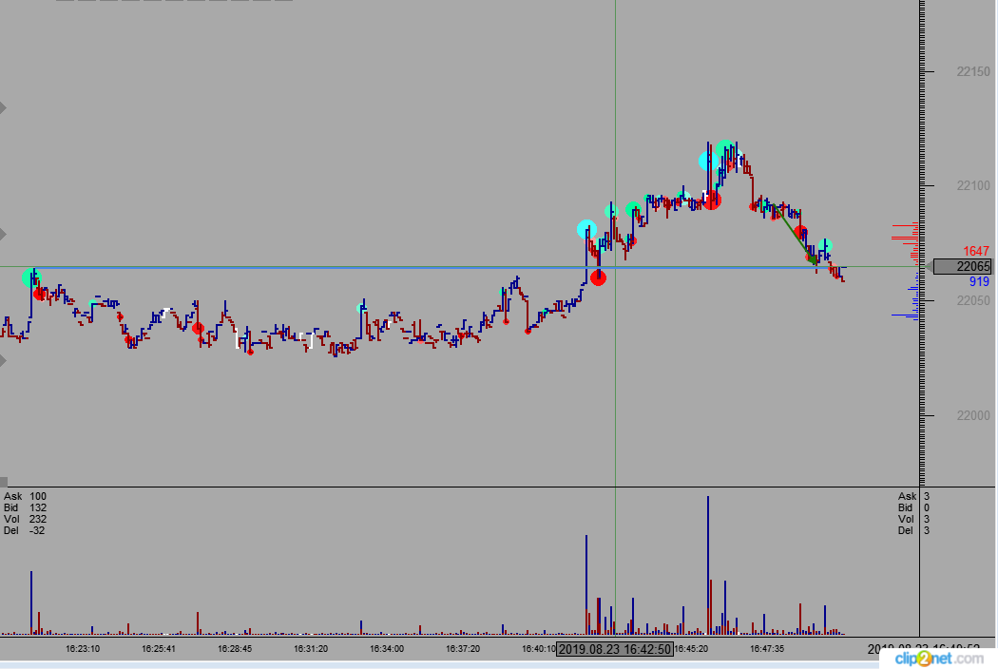
Task: Click the Vol 232 readout in the volume panel
Action: pos(25,520)
